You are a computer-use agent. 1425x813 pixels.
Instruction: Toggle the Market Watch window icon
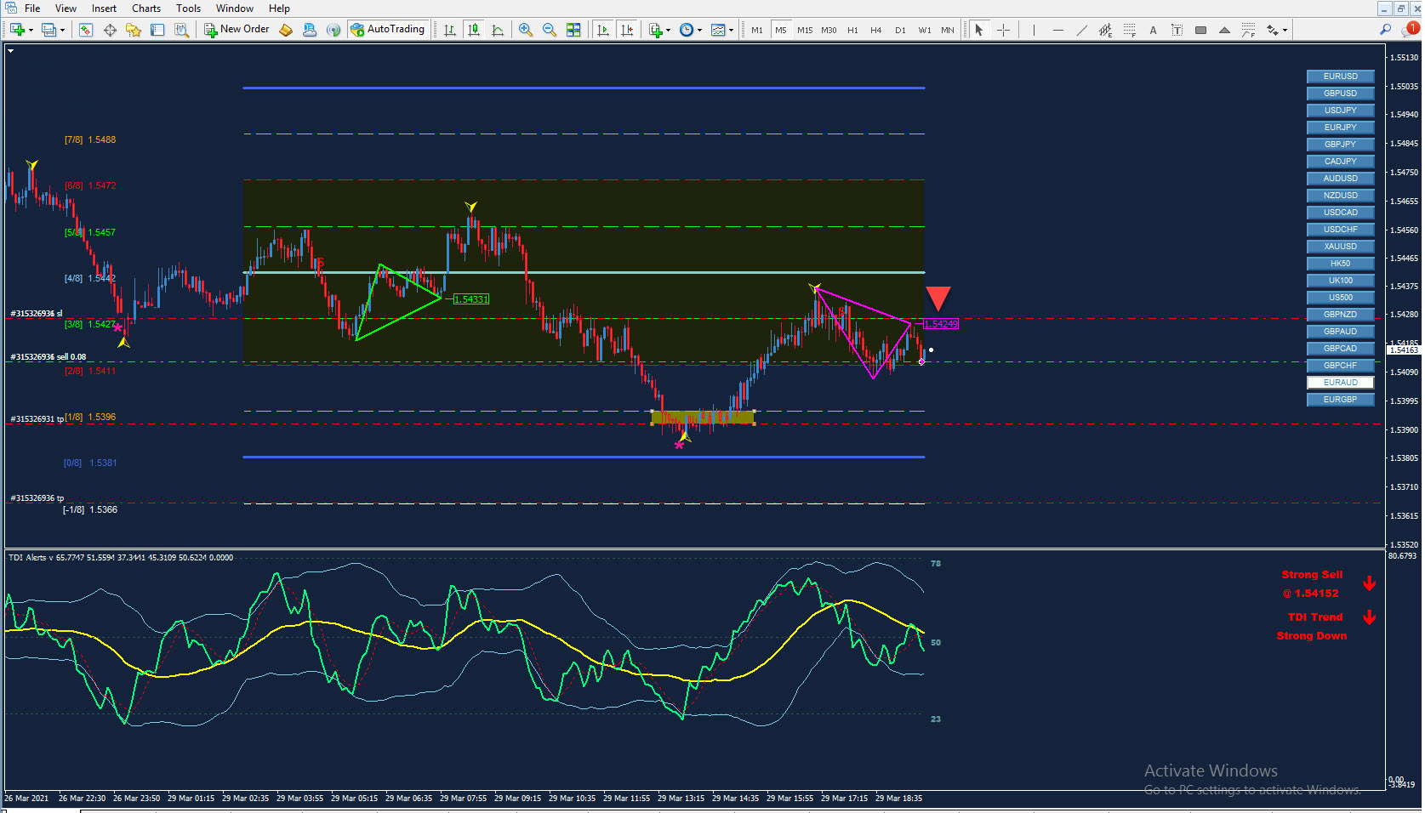click(86, 30)
